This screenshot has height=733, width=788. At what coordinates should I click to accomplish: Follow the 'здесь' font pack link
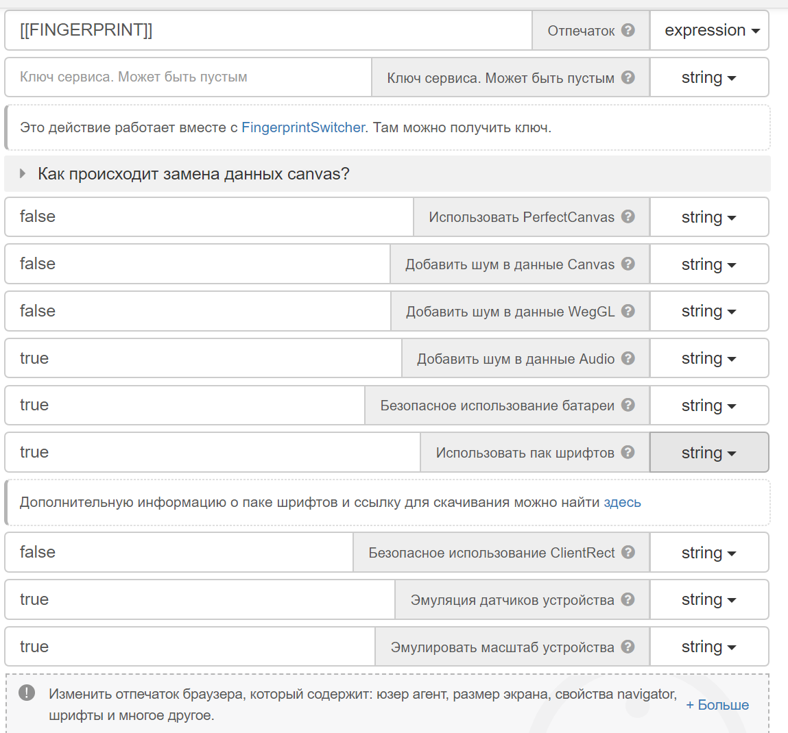(621, 502)
